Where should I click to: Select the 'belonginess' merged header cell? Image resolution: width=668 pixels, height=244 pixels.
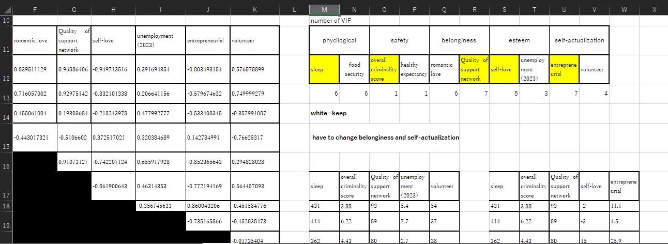point(459,40)
